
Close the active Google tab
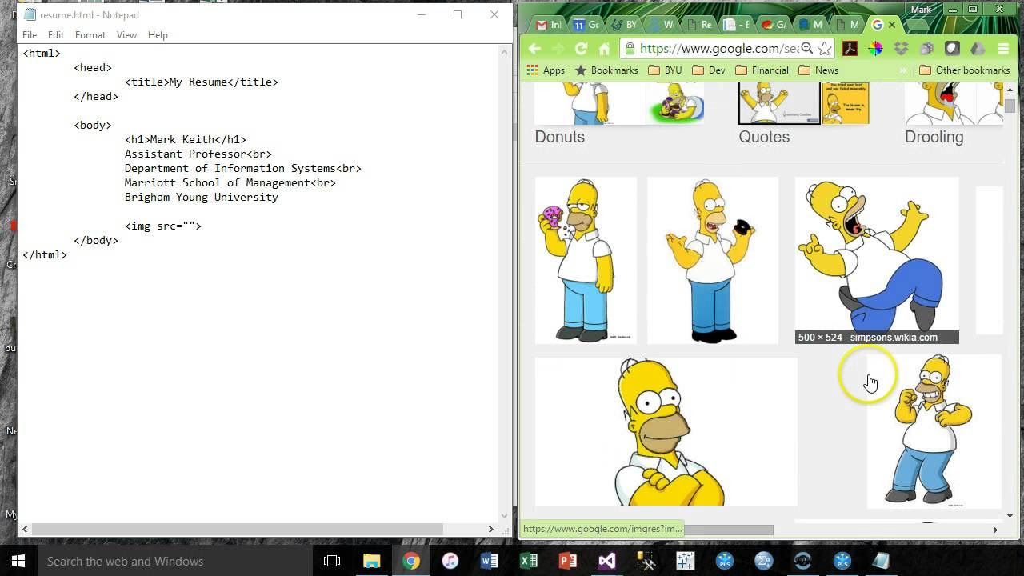(891, 25)
